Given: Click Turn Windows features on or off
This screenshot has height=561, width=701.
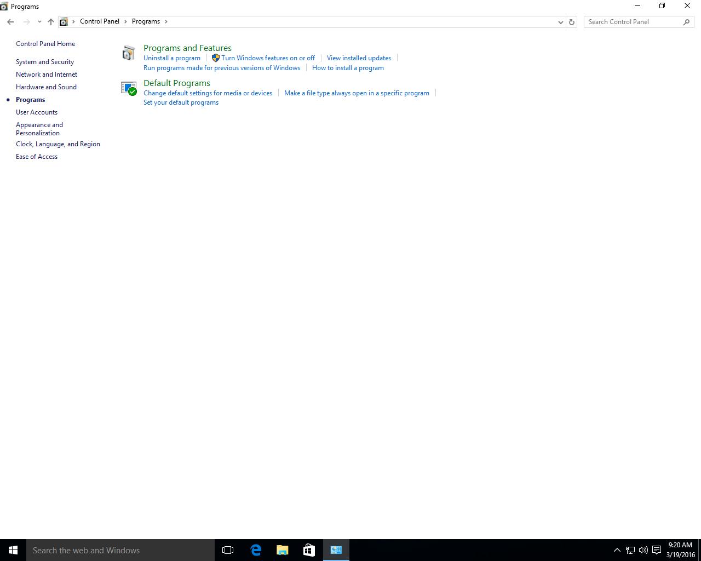Looking at the screenshot, I should click(268, 58).
